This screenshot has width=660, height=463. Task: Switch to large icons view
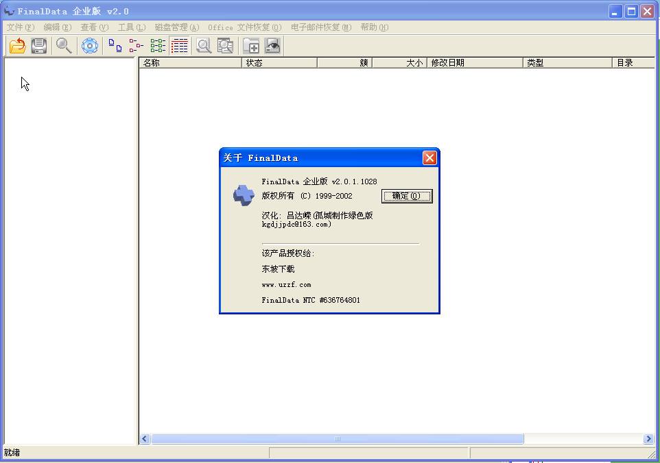coord(115,46)
